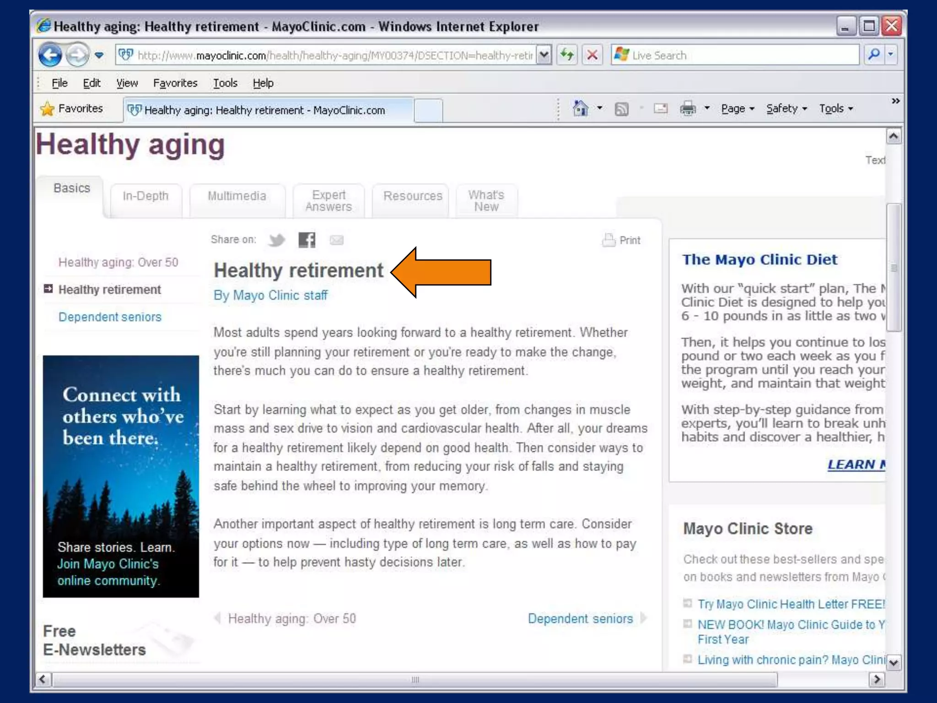
Task: Click the RSS feeds icon
Action: [x=621, y=109]
